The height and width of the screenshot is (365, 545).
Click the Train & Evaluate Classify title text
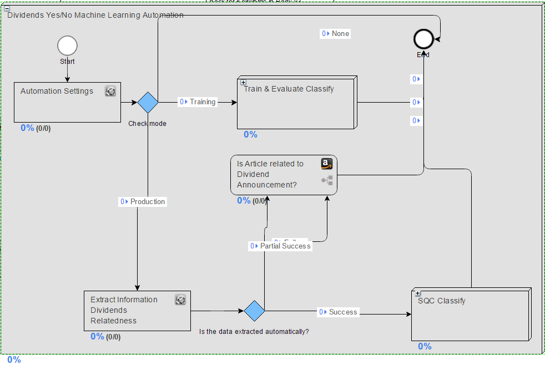(289, 89)
